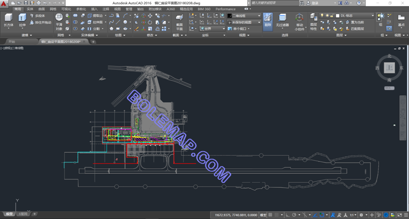Click the Separate (分割) solid tool
Image resolution: width=409 pixels, height=219 pixels.
pos(94,29)
